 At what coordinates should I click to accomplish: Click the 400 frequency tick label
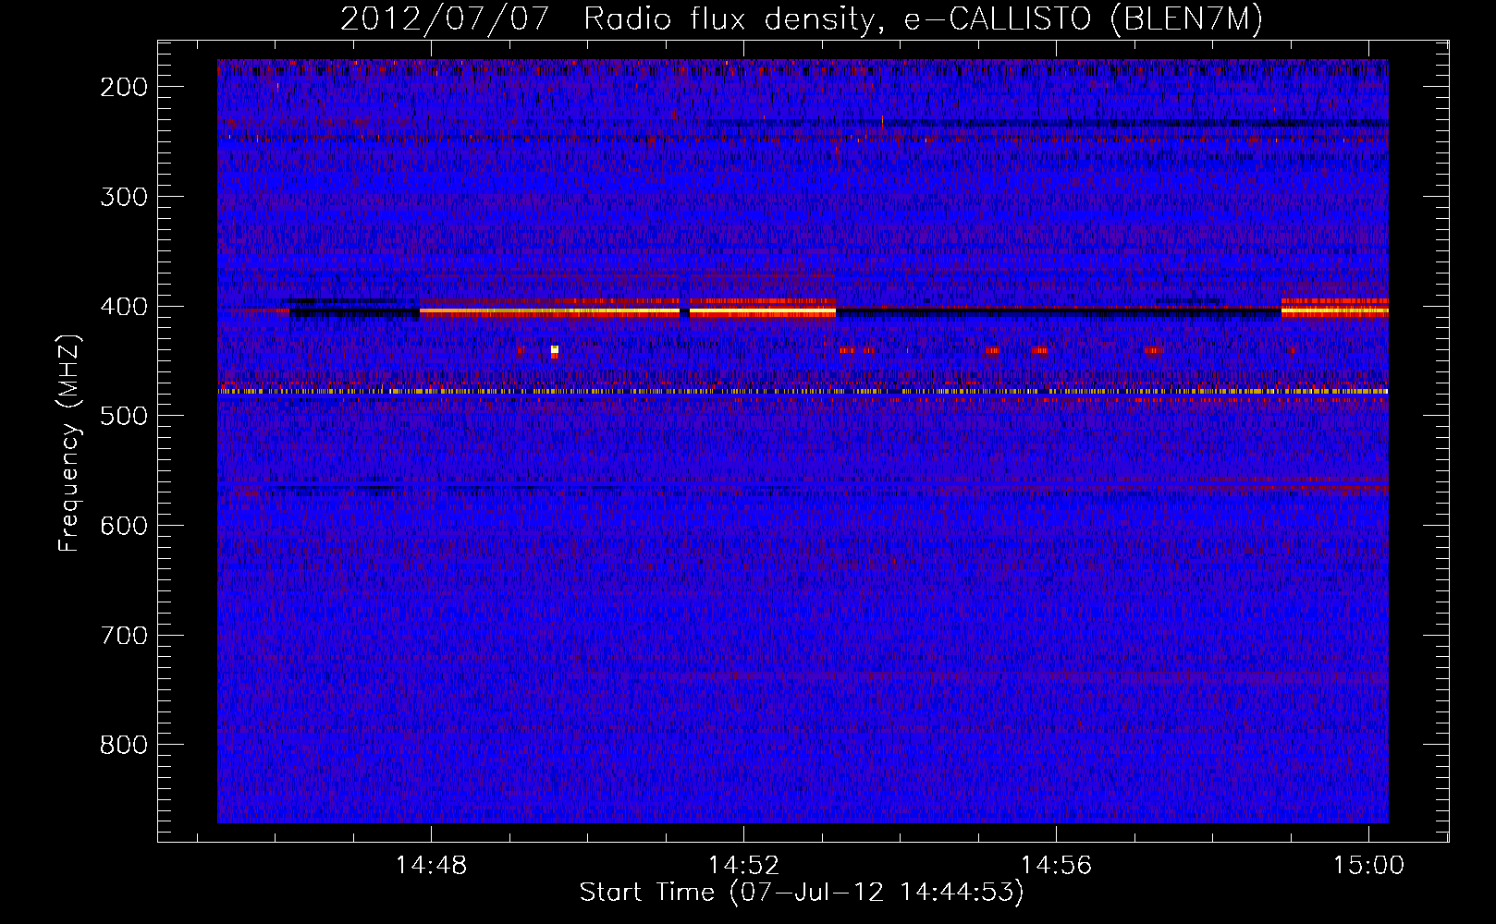click(x=123, y=307)
